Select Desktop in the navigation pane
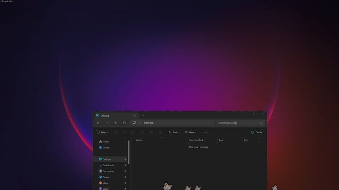 pos(110,159)
